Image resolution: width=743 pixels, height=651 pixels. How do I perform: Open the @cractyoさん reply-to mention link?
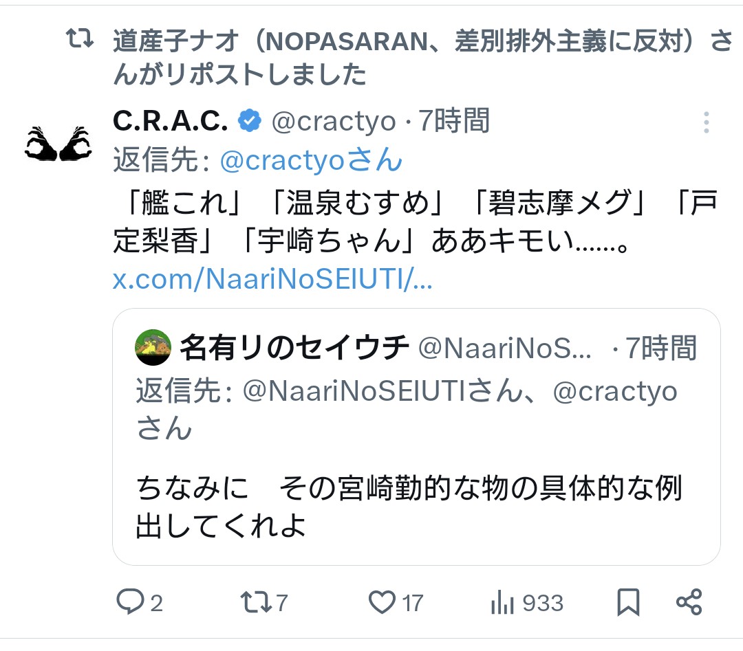point(311,160)
